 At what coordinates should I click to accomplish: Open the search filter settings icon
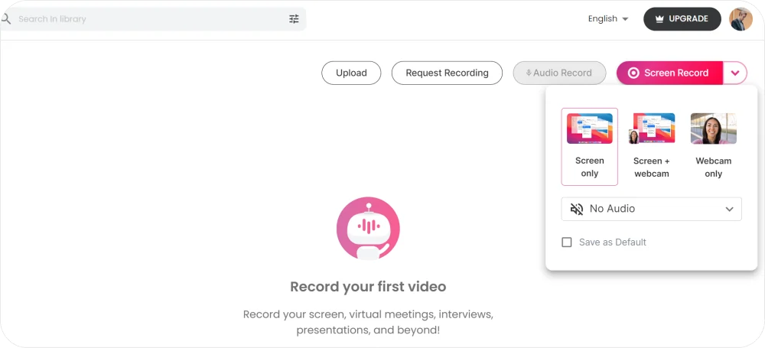tap(294, 19)
